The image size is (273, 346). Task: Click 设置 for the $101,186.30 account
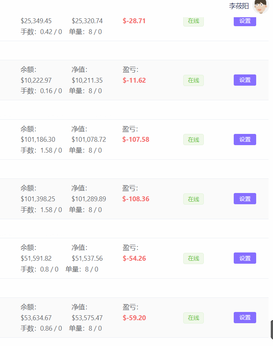coord(245,140)
